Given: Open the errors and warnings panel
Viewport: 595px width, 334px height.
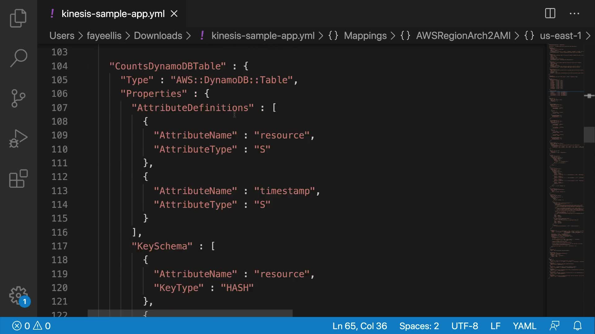Looking at the screenshot, I should [31, 326].
